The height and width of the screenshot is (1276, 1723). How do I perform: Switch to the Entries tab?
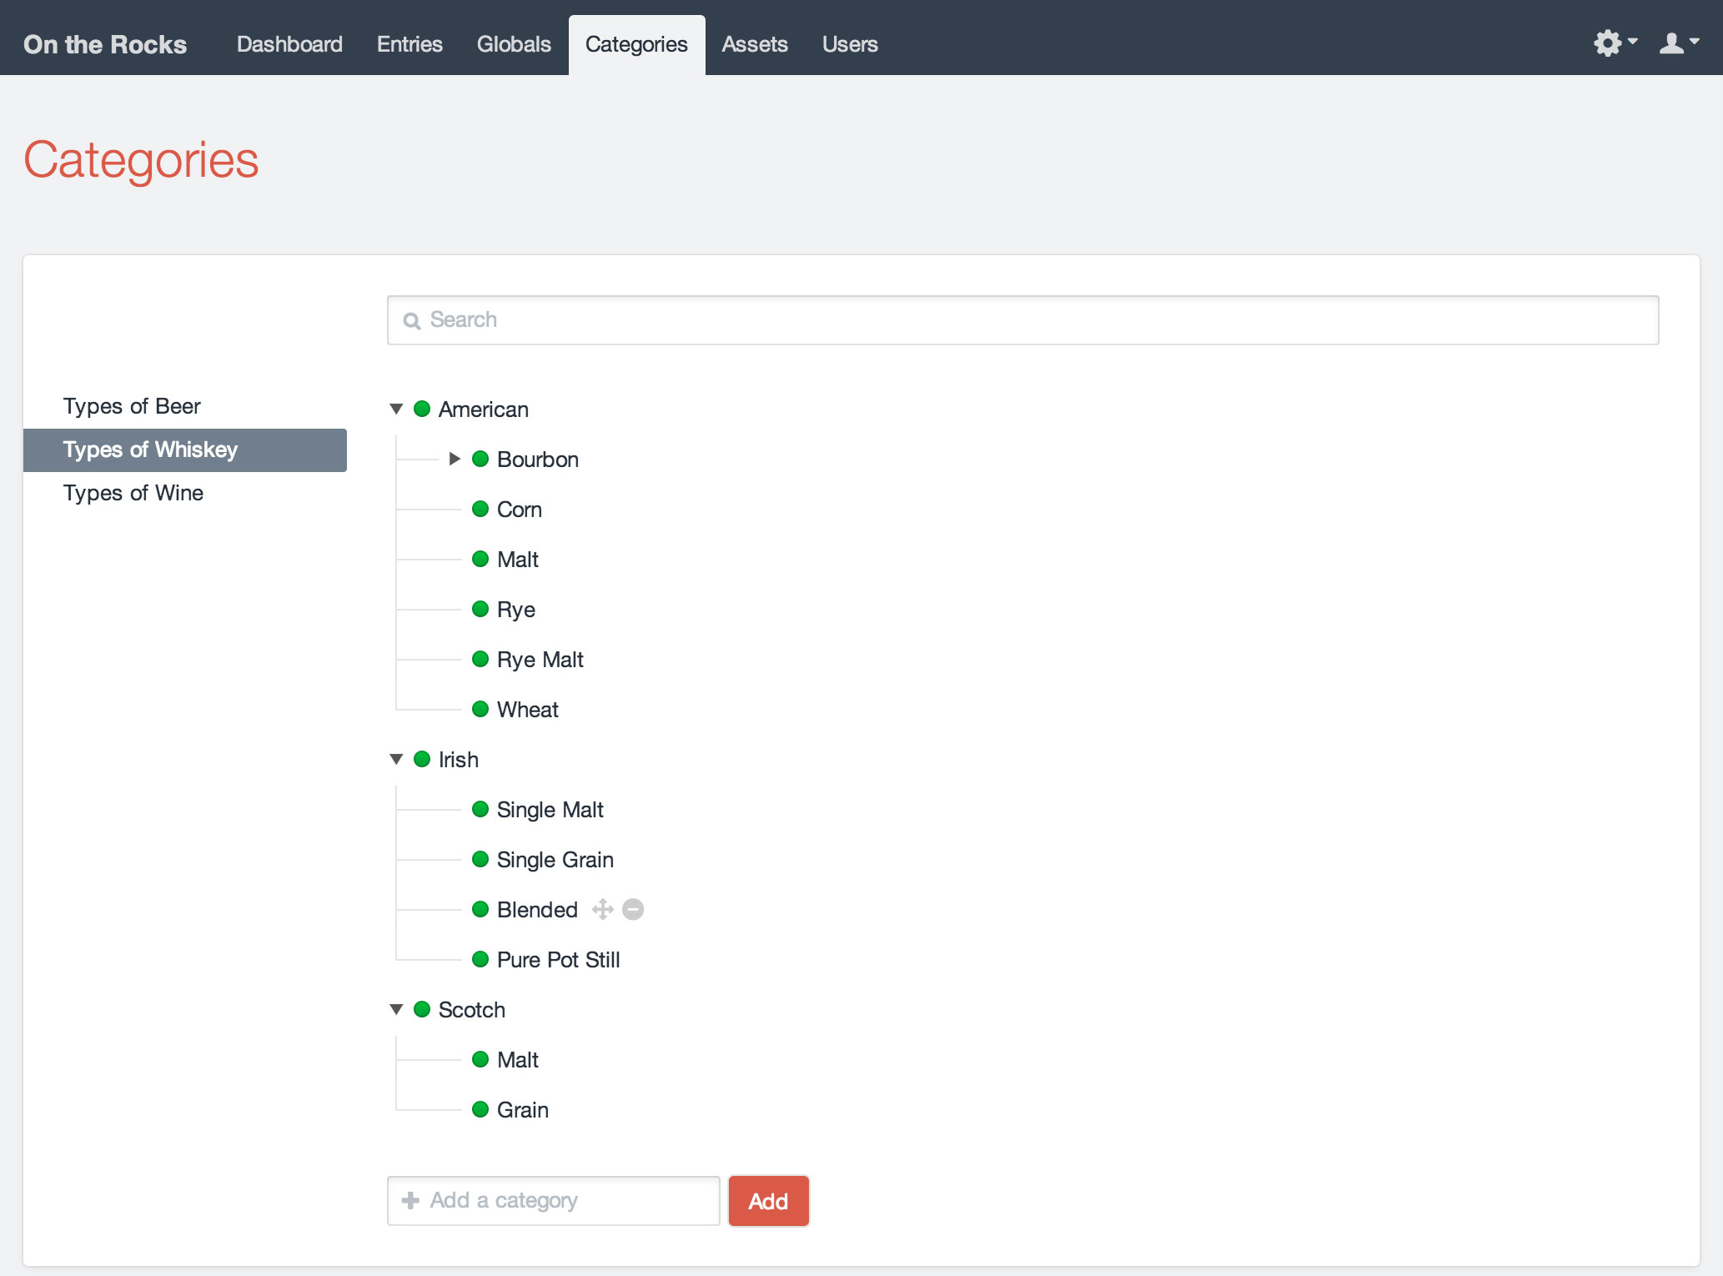[x=409, y=44]
